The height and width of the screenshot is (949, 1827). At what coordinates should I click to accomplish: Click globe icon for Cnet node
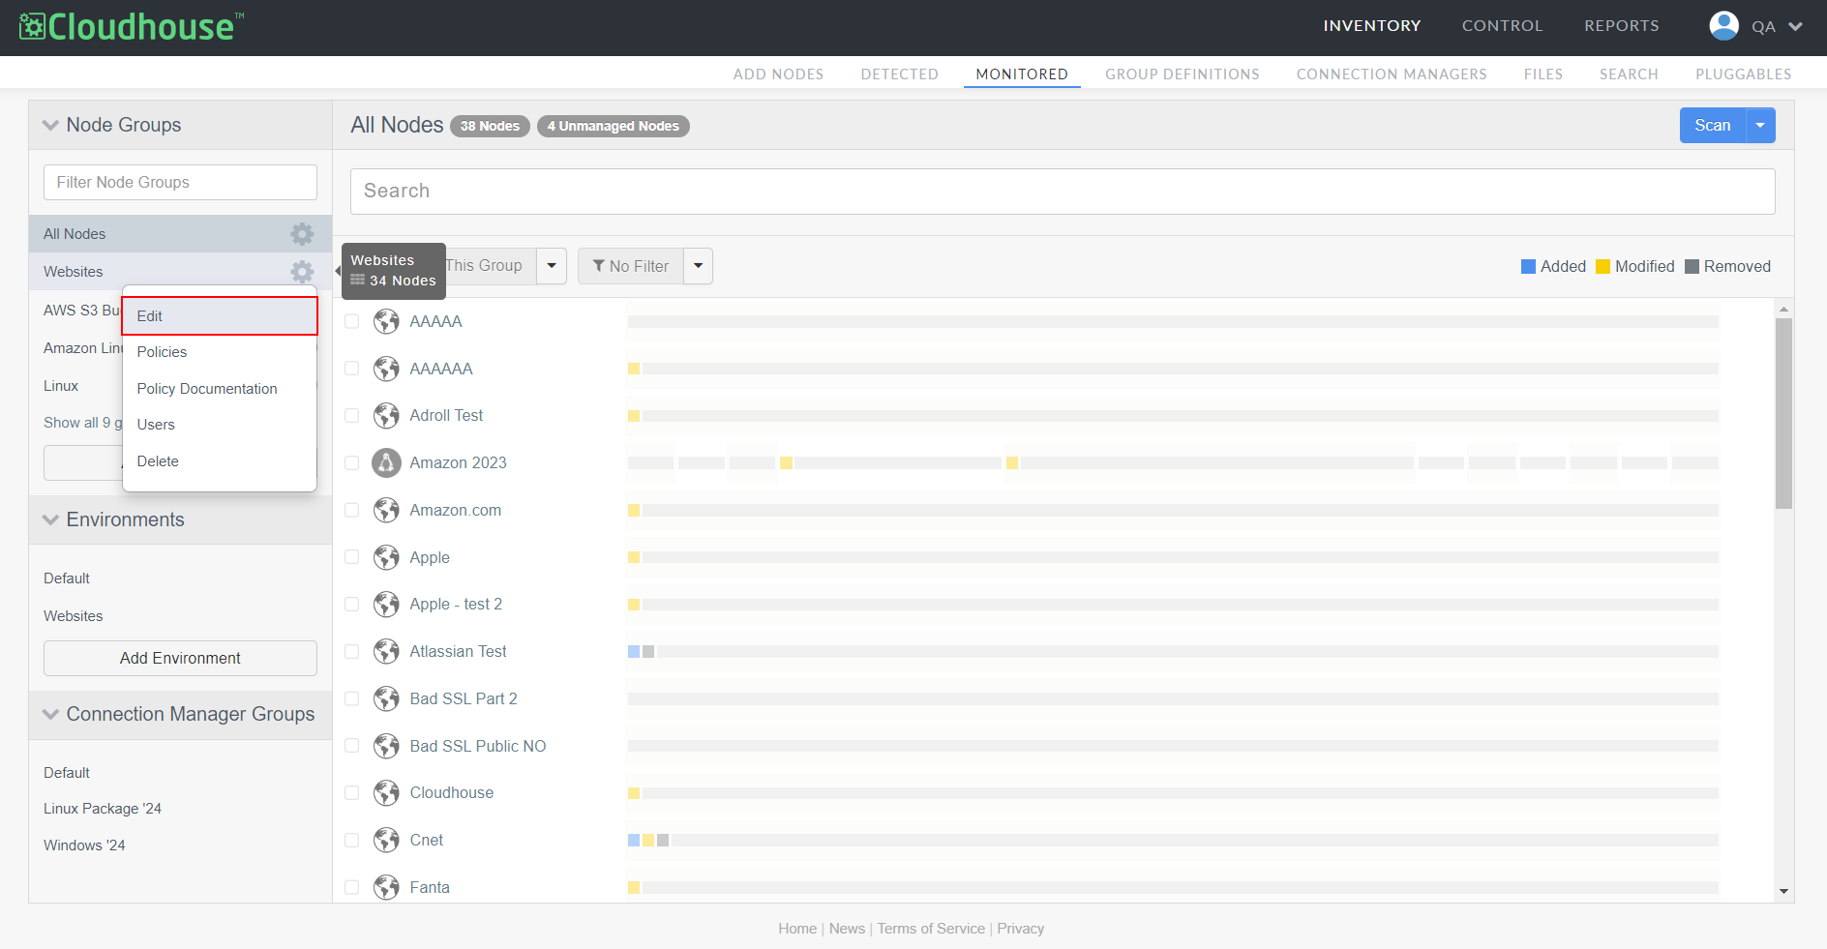386,840
